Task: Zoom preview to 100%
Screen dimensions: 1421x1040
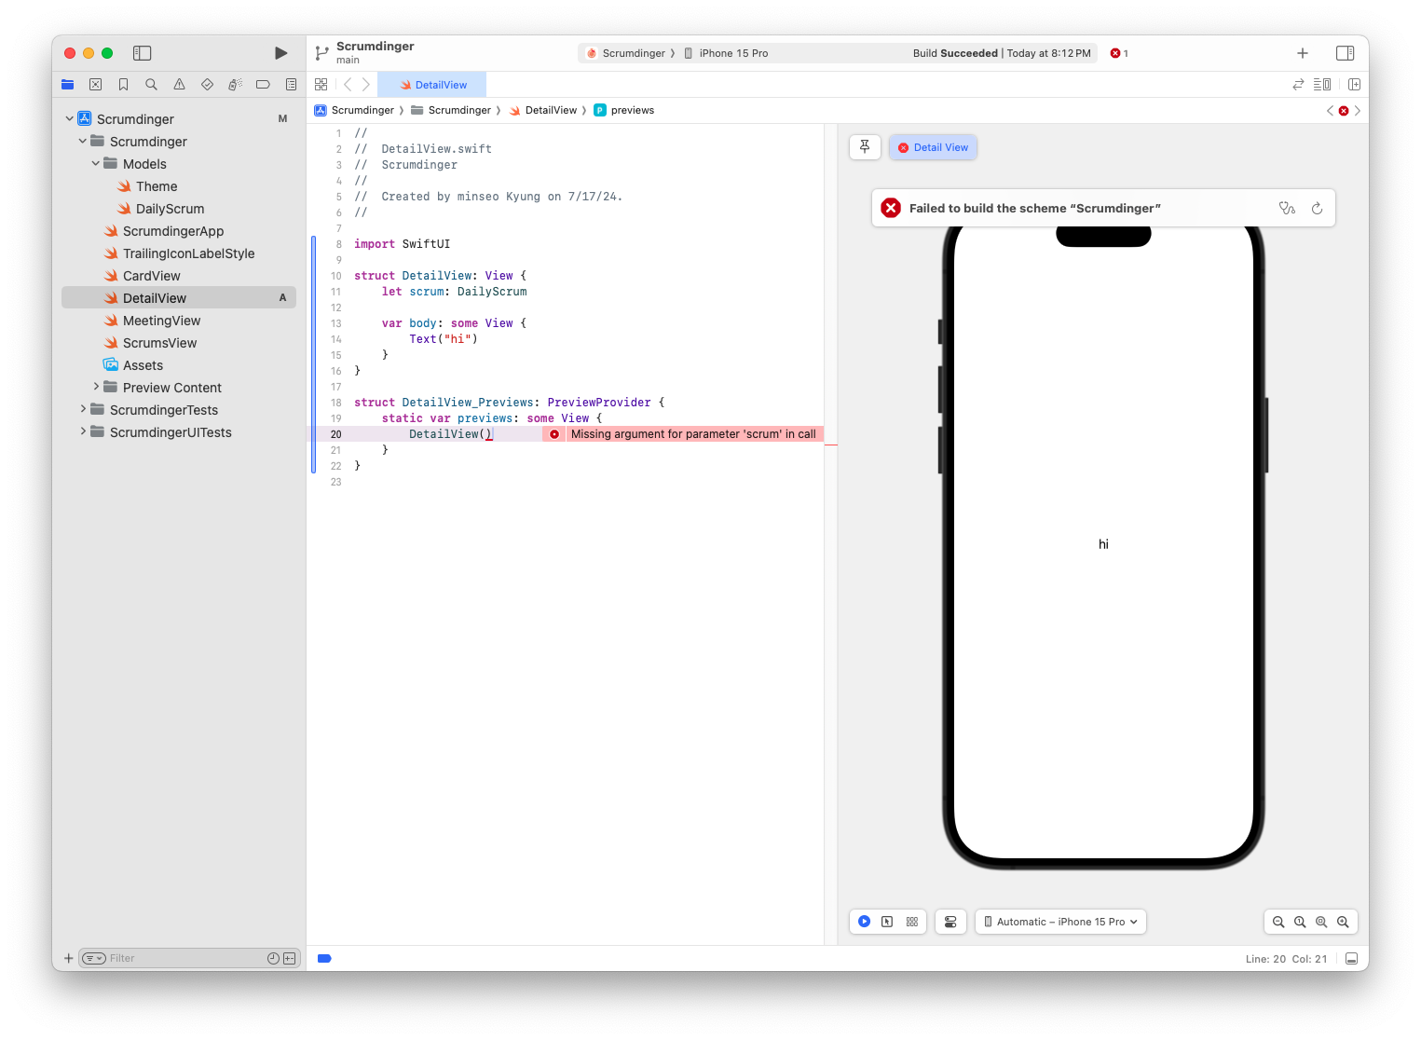Action: (x=1300, y=922)
